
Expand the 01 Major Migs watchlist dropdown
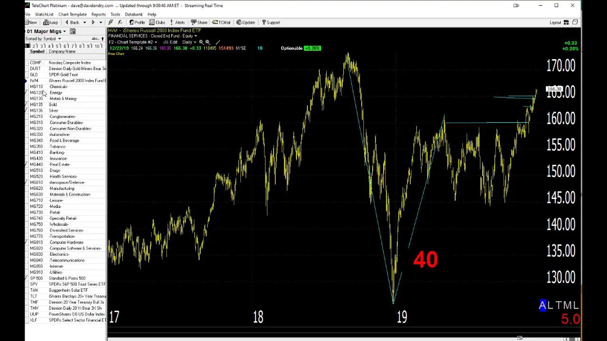click(x=64, y=31)
